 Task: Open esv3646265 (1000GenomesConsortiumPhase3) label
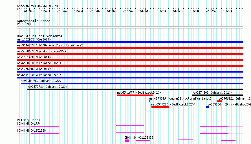pyautogui.click(x=51, y=45)
